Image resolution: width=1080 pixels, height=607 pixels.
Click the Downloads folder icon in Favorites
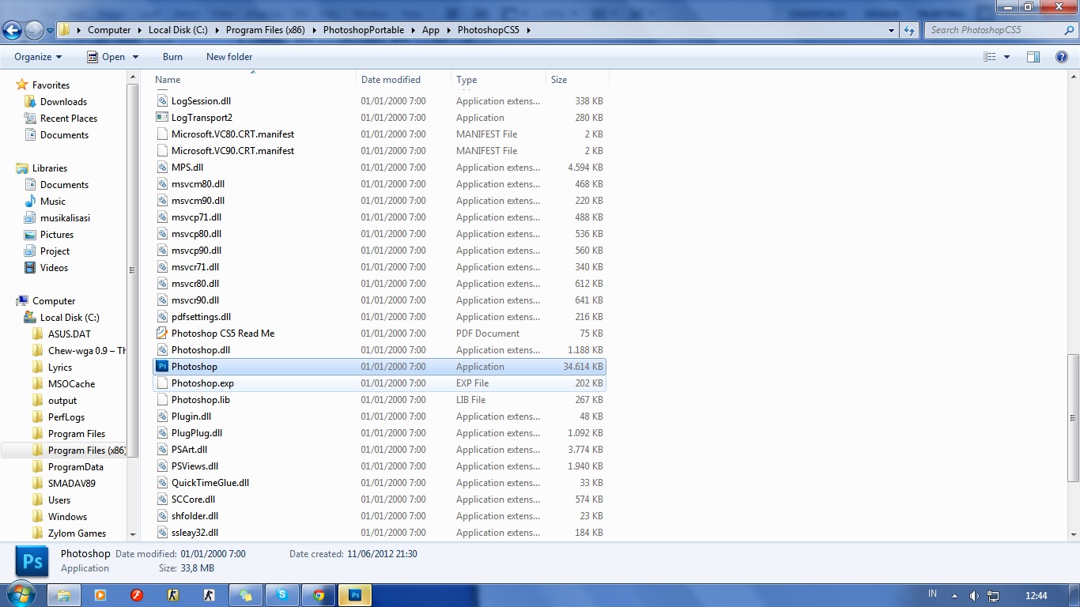click(x=30, y=101)
